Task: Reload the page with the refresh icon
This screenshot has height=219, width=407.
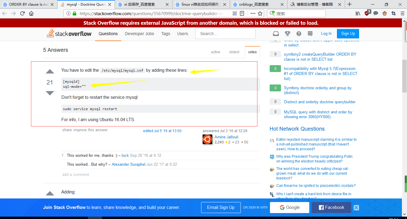Action: (x=22, y=13)
